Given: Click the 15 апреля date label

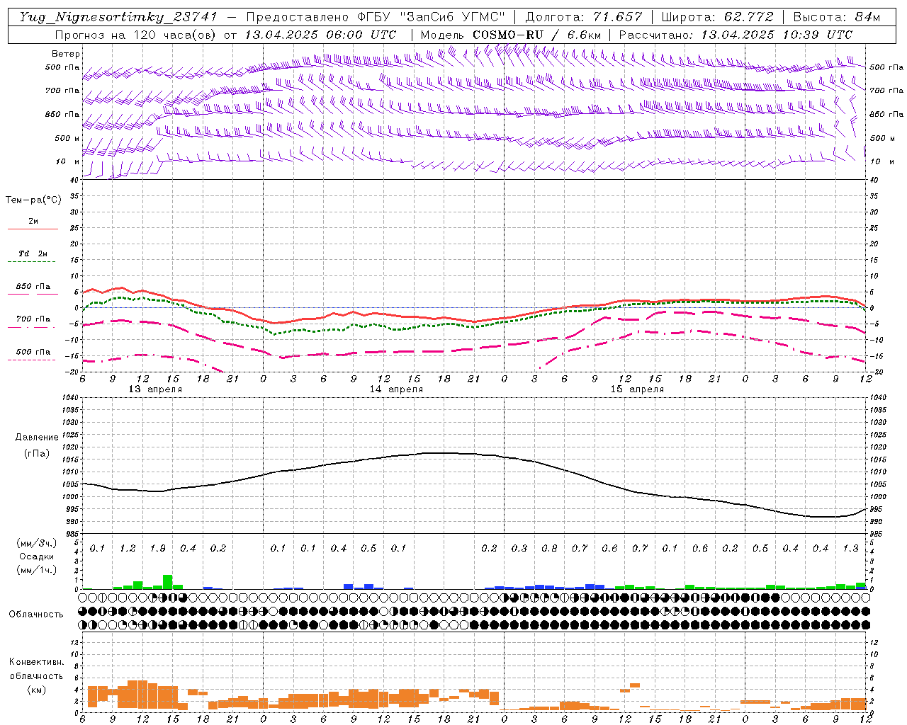Looking at the screenshot, I should pyautogui.click(x=637, y=389).
